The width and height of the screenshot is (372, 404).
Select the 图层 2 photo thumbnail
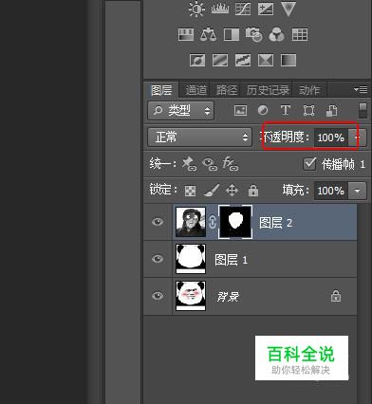(191, 222)
